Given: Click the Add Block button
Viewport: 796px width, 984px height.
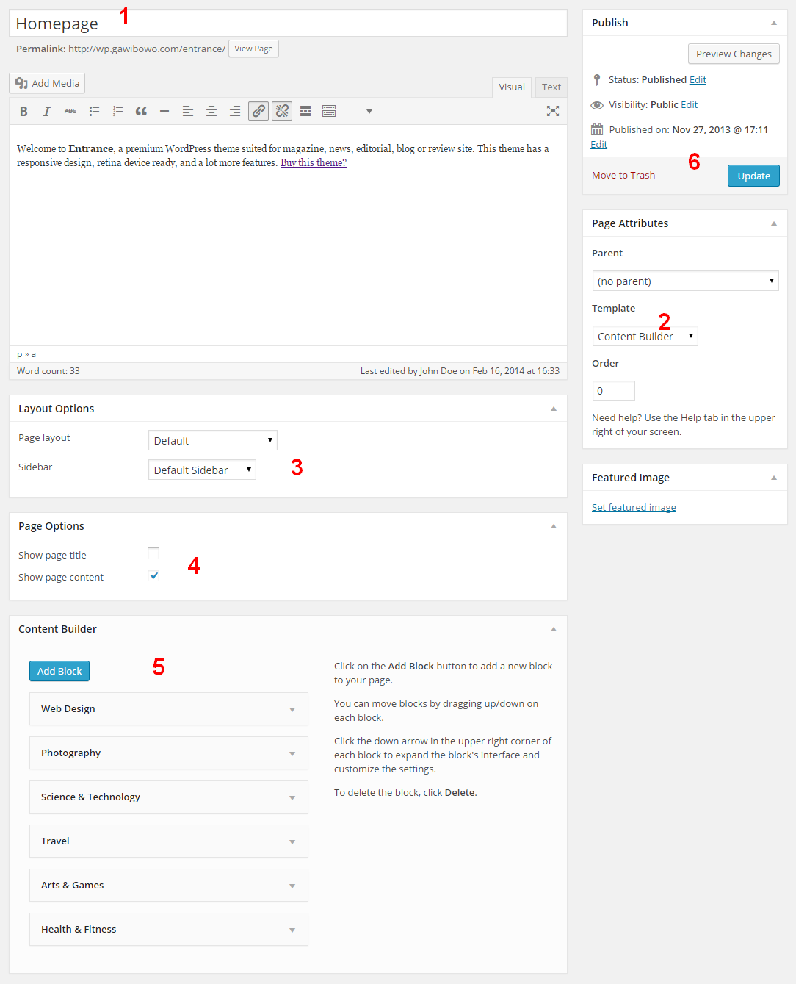Looking at the screenshot, I should pyautogui.click(x=59, y=671).
